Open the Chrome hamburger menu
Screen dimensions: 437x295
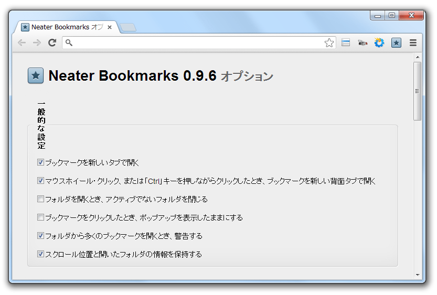(413, 42)
